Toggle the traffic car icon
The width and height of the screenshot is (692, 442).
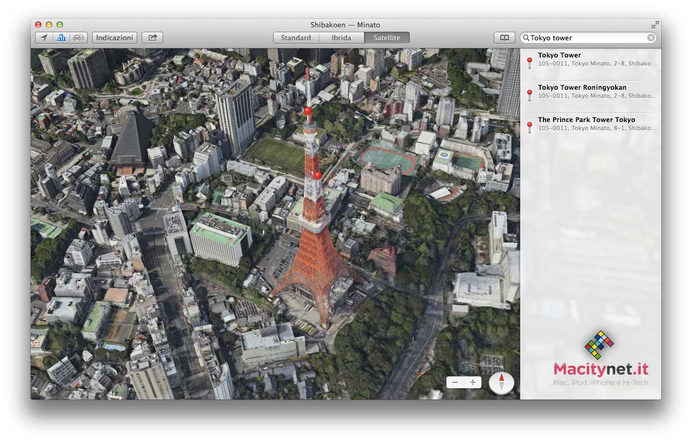click(79, 38)
